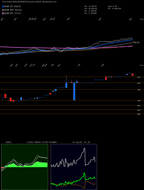The height and width of the screenshot is (190, 144).
Task: Click the 669 price level label
Action: (139, 106)
